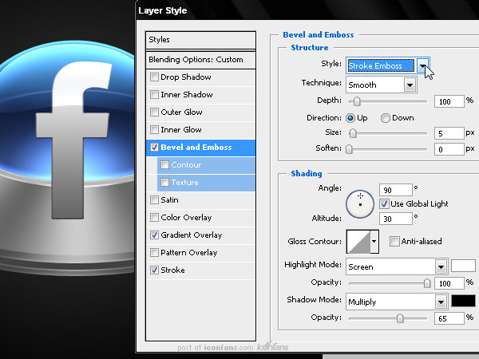Toggle Use Global Light checkbox
The image size is (479, 359).
point(384,203)
